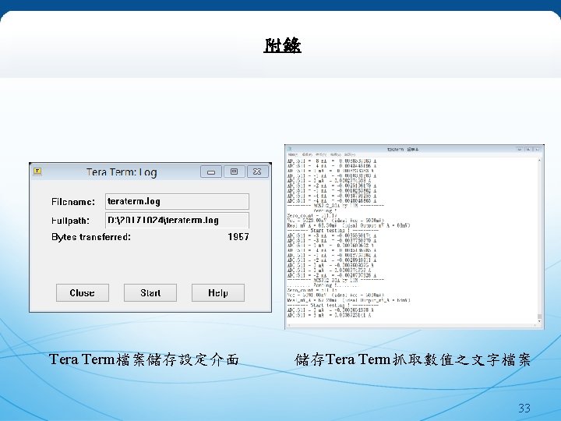
Task: Close the Tera Term: Log dialog with X
Action: coord(257,172)
